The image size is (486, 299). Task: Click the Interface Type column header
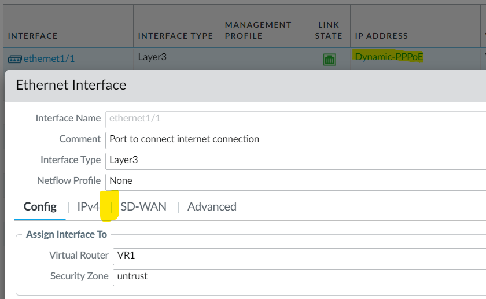[175, 36]
